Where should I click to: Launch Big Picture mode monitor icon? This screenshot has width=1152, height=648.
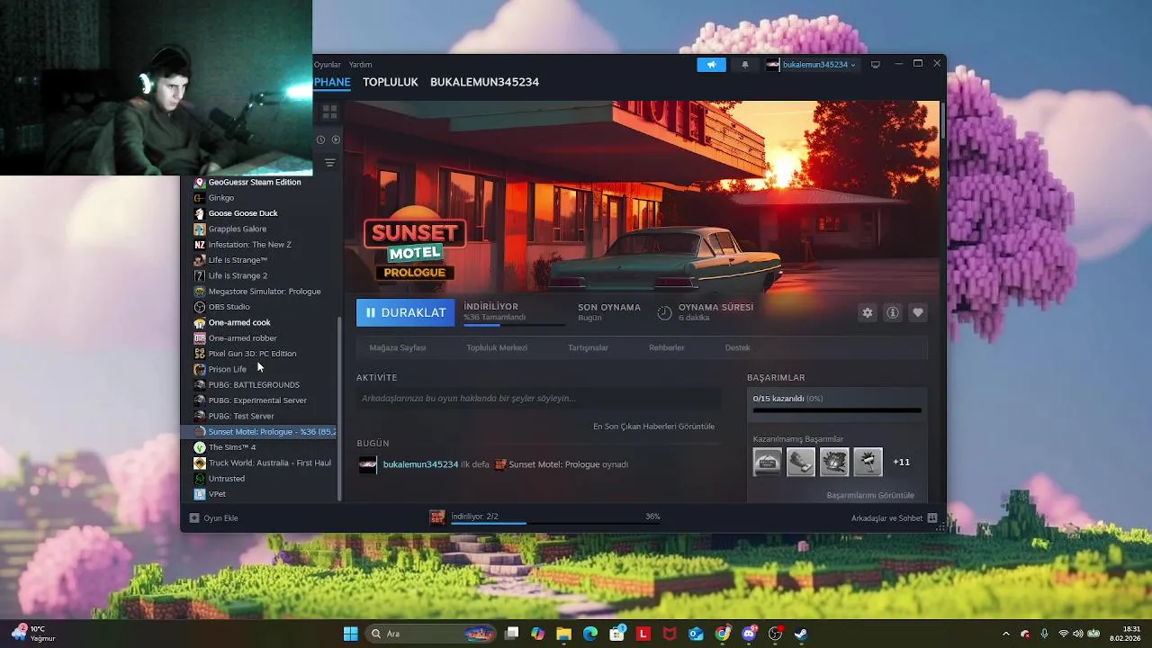pos(875,65)
